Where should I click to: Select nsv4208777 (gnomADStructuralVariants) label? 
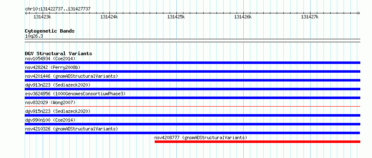coord(201,138)
